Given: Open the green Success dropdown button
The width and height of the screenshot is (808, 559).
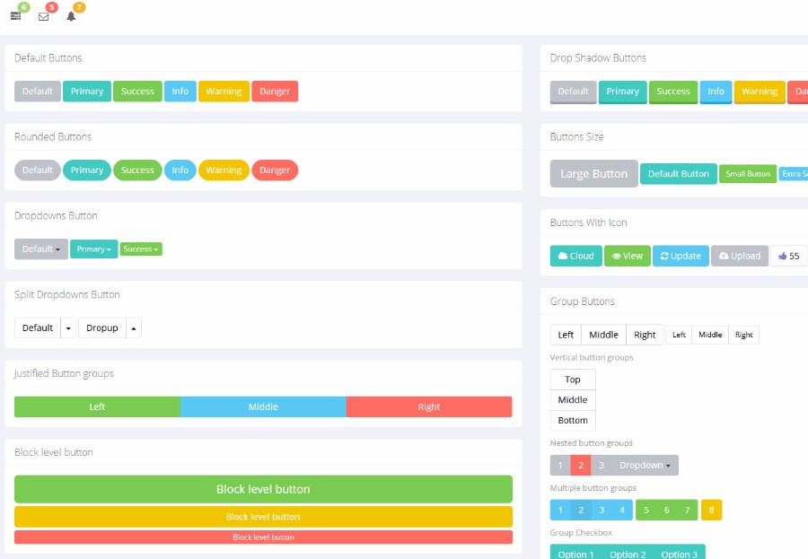Looking at the screenshot, I should [x=141, y=249].
